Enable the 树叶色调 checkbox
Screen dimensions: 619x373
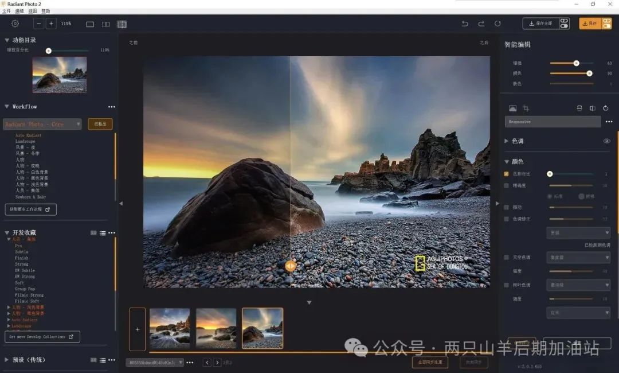click(507, 285)
